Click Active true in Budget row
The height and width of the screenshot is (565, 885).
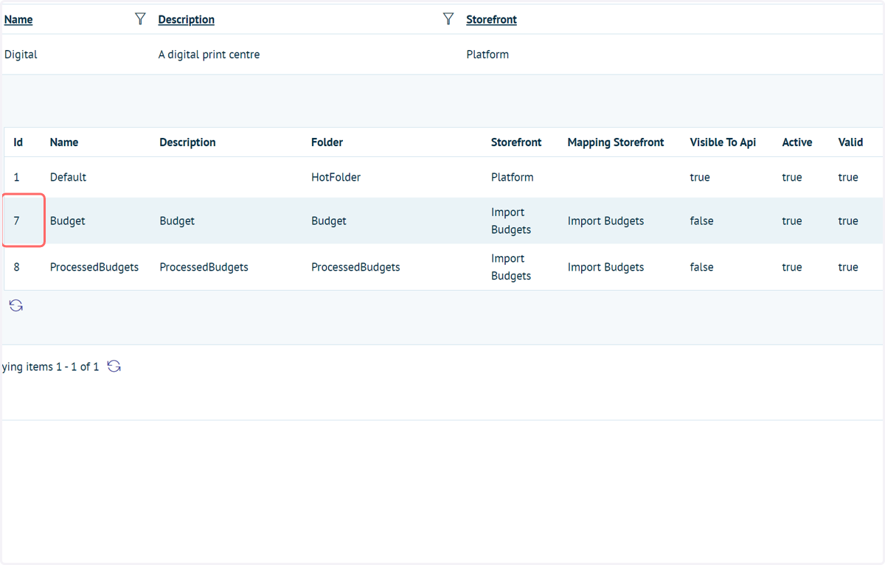(792, 221)
